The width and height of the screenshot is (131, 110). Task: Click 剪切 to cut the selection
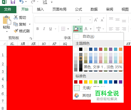pos(20,17)
